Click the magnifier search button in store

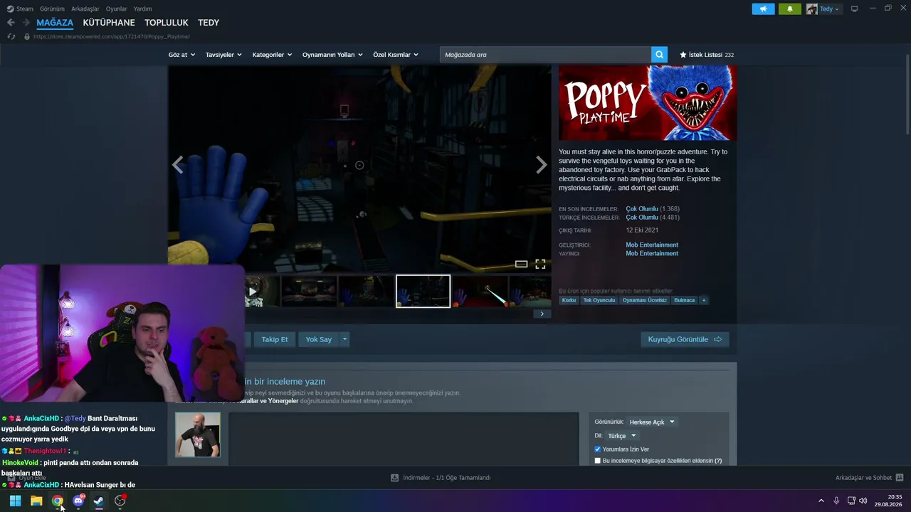tap(660, 55)
